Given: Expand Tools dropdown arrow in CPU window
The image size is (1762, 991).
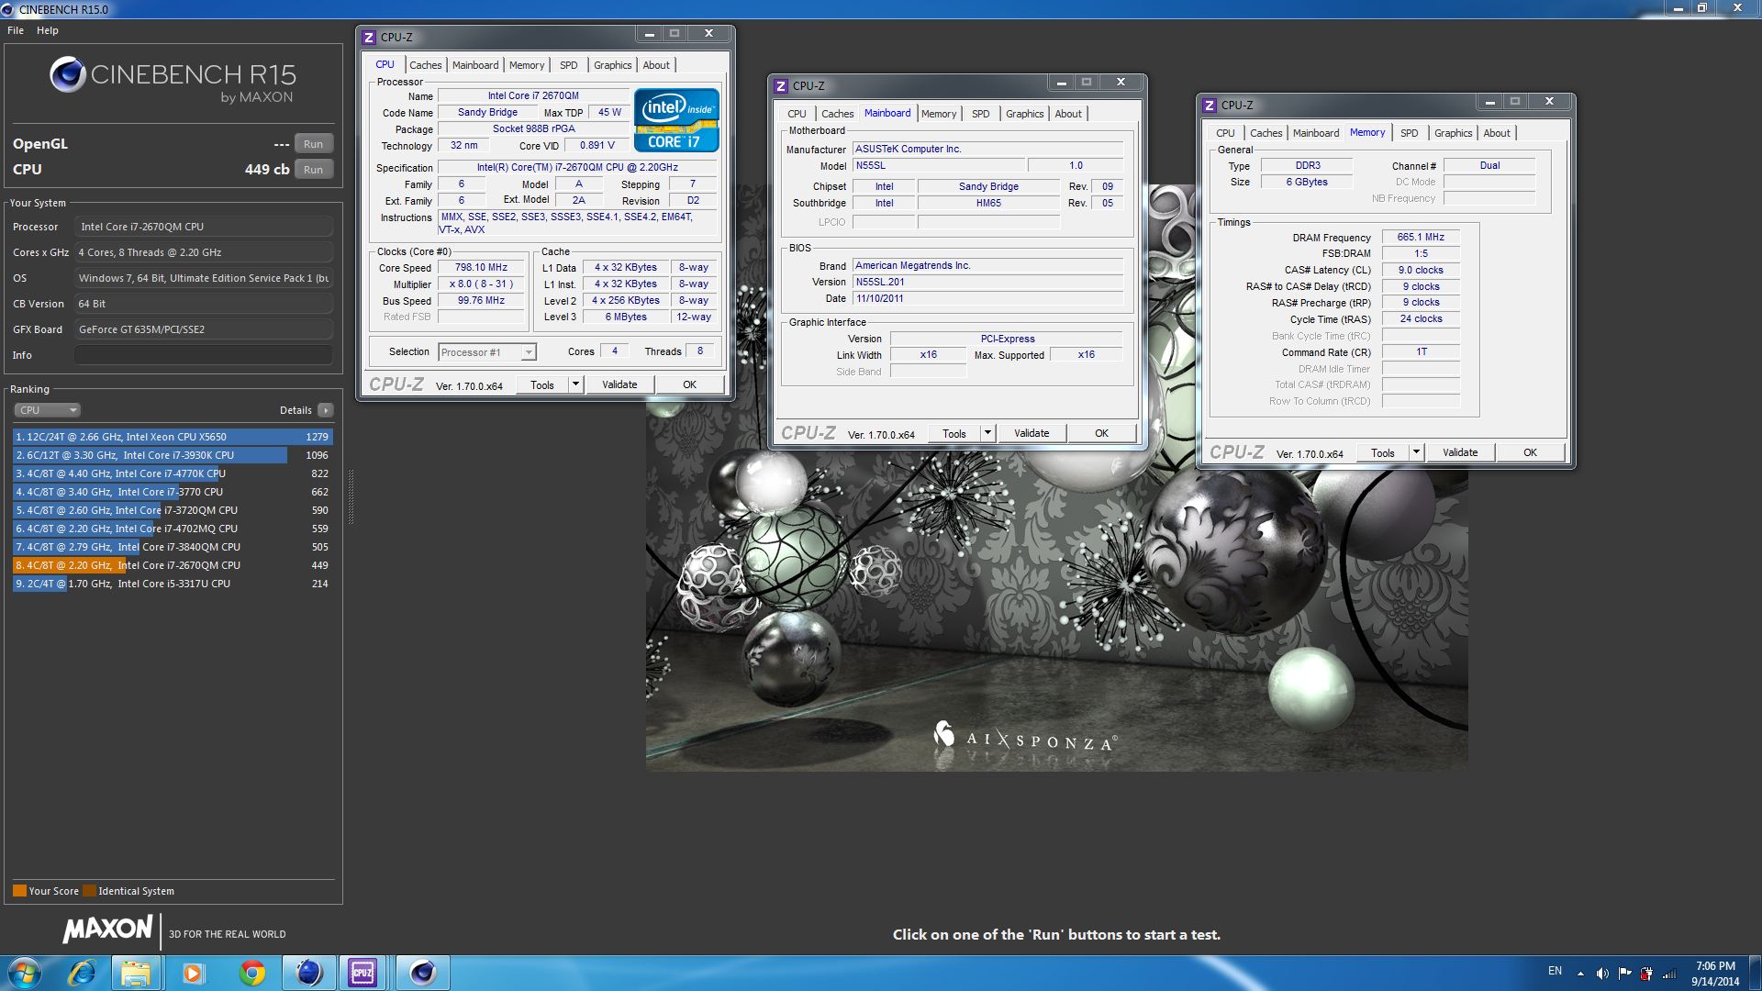Looking at the screenshot, I should point(576,385).
